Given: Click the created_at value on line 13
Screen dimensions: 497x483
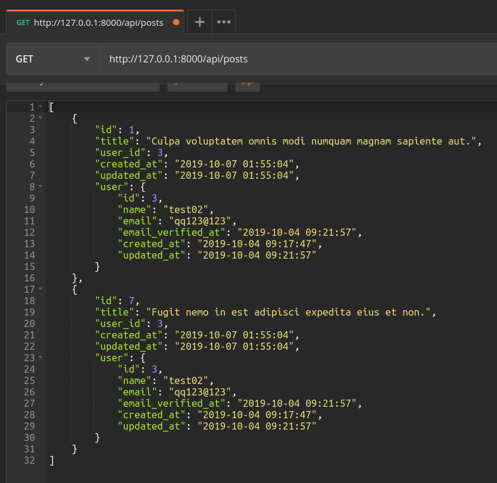Looking at the screenshot, I should pyautogui.click(x=257, y=244).
